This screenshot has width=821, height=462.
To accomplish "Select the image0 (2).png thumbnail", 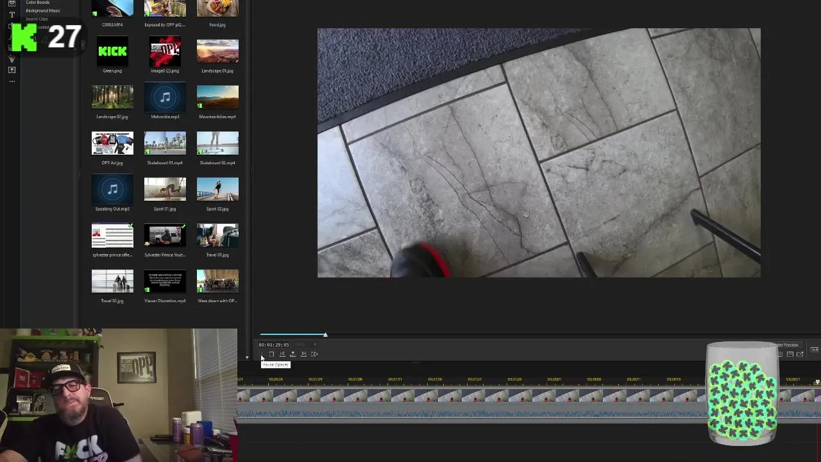I will pos(165,51).
